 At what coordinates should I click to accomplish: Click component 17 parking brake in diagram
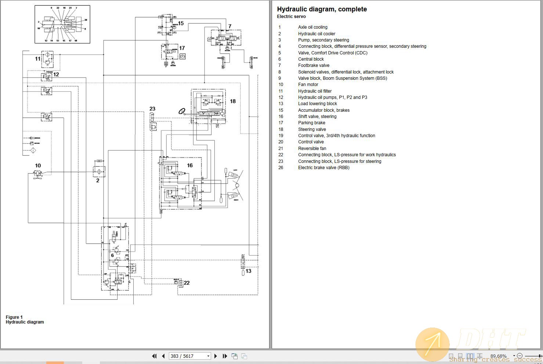click(170, 51)
